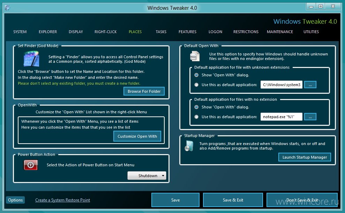Close the Windows Tweaker window
Screen dimensions: 345x213
point(333,6)
